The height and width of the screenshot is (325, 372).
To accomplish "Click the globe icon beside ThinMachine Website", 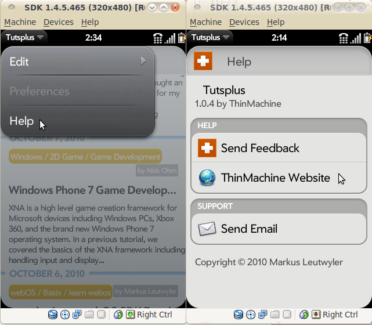I will tap(207, 178).
